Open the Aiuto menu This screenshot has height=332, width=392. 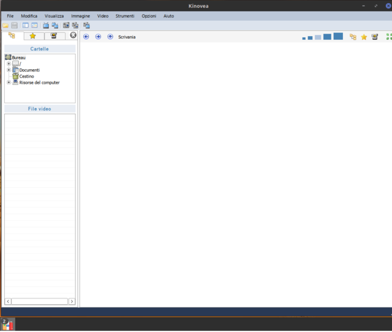coord(169,16)
